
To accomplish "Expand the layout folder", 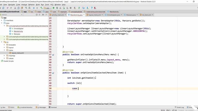I will pyautogui.click(x=4, y=47).
